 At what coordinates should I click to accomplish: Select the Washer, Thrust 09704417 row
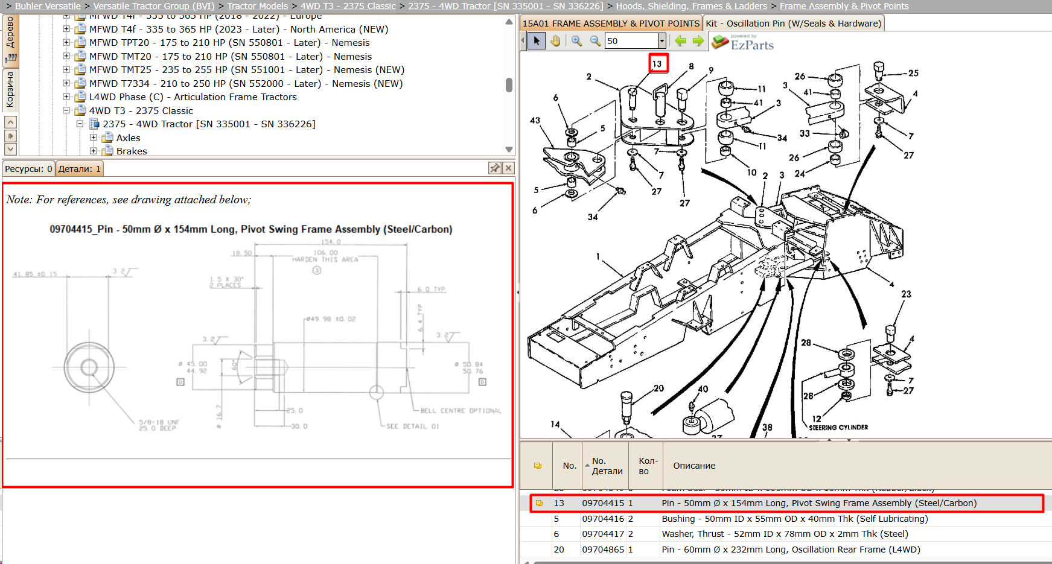tap(786, 534)
